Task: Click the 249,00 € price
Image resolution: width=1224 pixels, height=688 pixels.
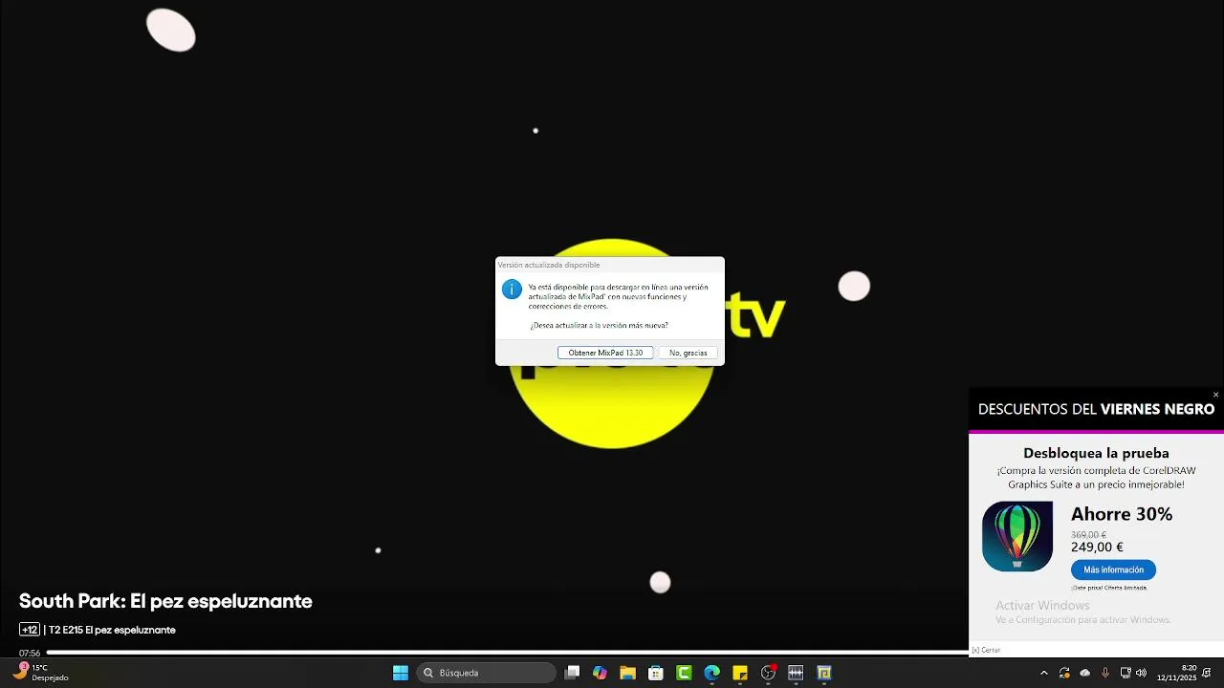Action: 1097,548
